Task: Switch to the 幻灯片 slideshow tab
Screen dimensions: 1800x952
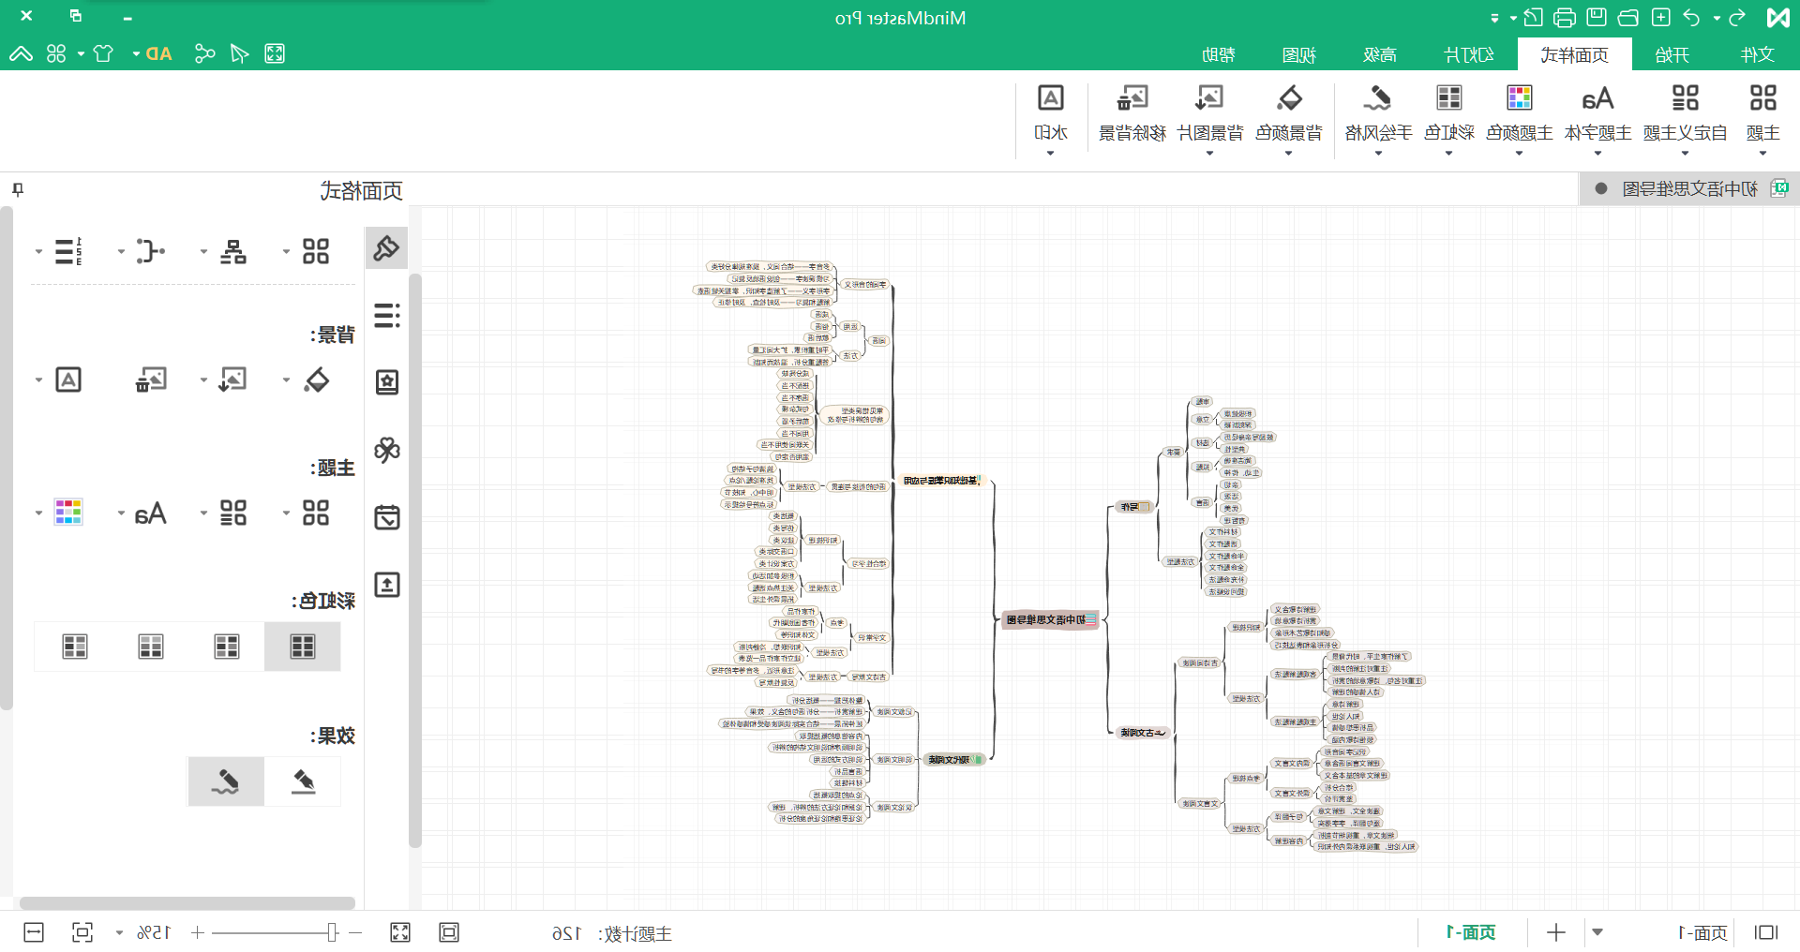Action: pyautogui.click(x=1469, y=54)
